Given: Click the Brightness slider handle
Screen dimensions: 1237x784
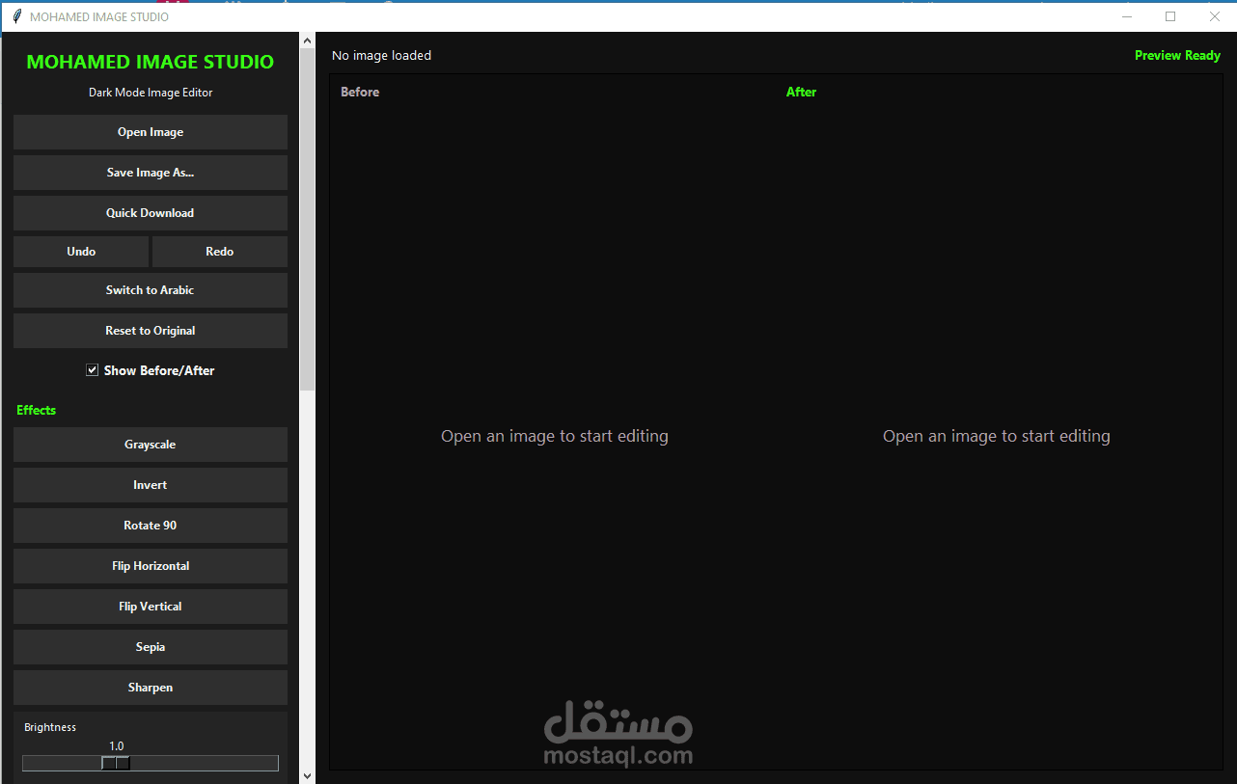Looking at the screenshot, I should [116, 763].
